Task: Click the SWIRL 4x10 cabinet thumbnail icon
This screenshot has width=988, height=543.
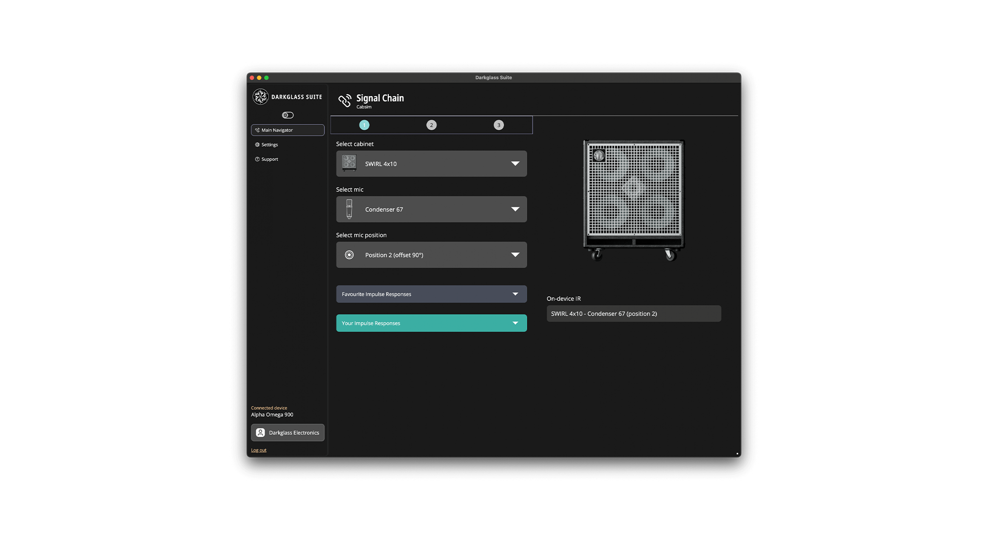Action: [x=349, y=163]
